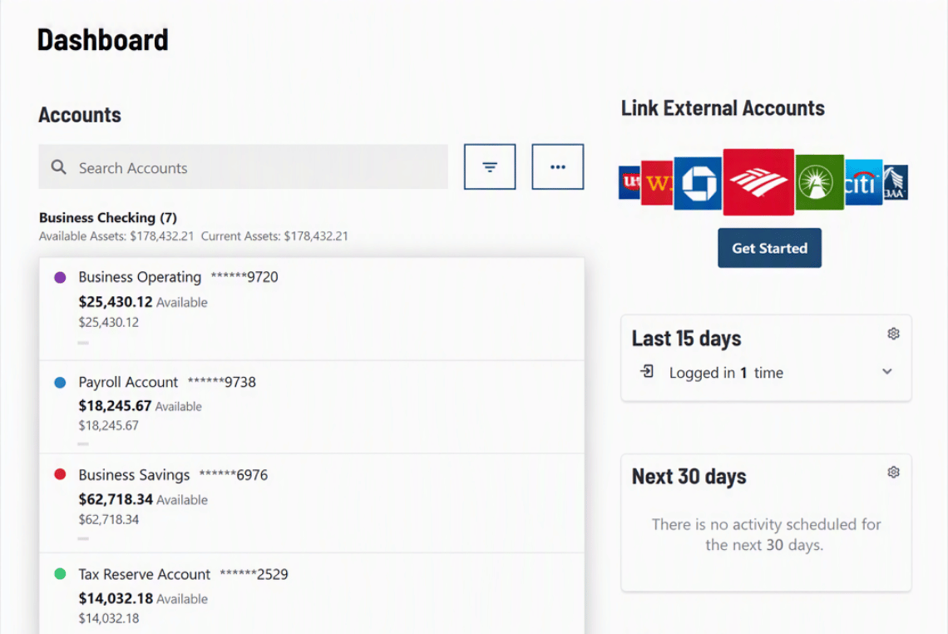Click the $14,032.18 Available balance
This screenshot has width=948, height=634.
pyautogui.click(x=143, y=599)
